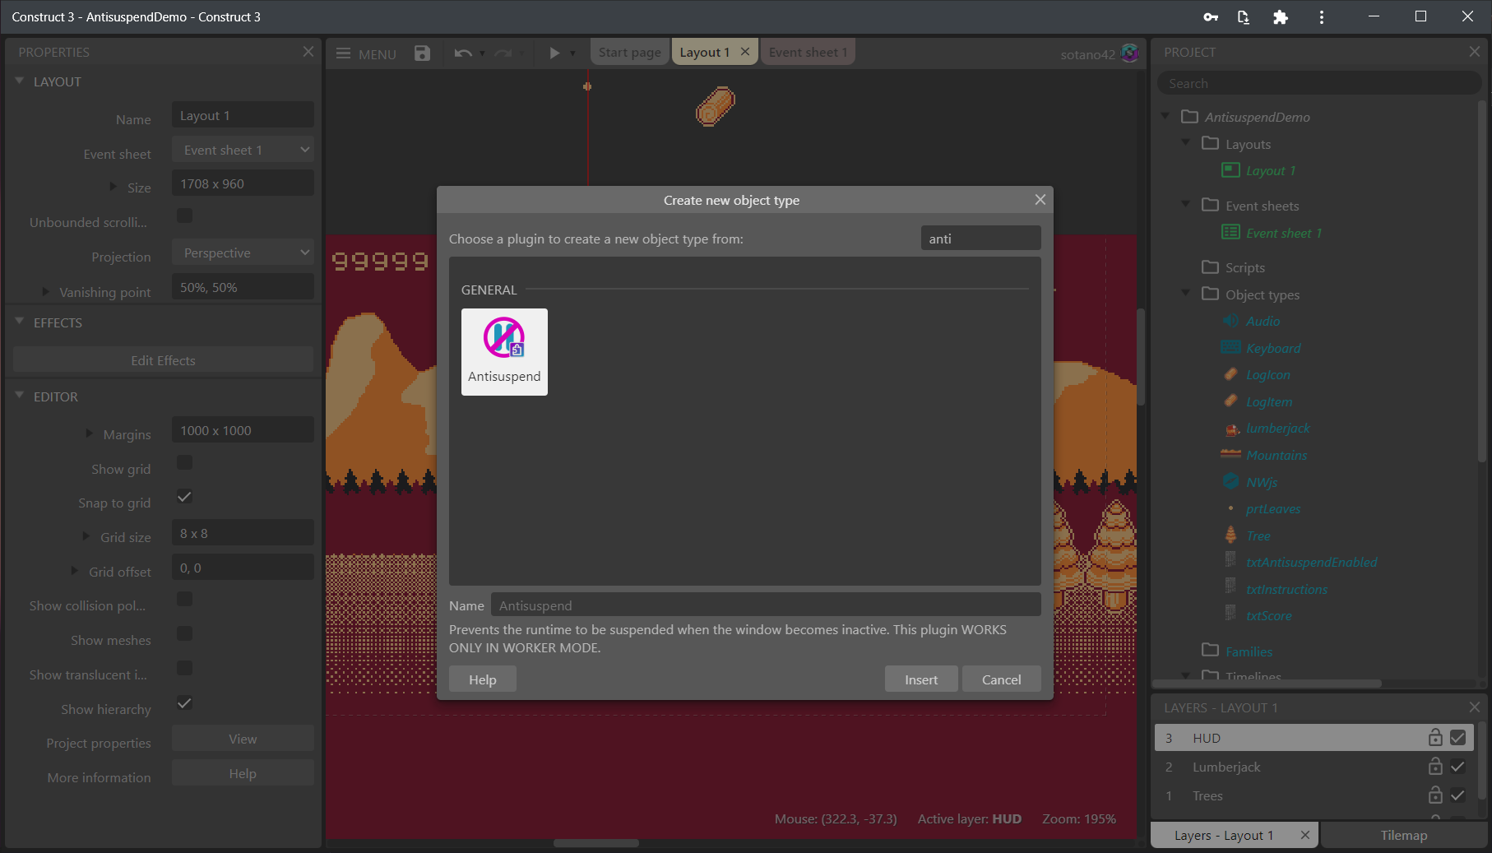
Task: Click the Undo arrow icon
Action: [x=463, y=53]
